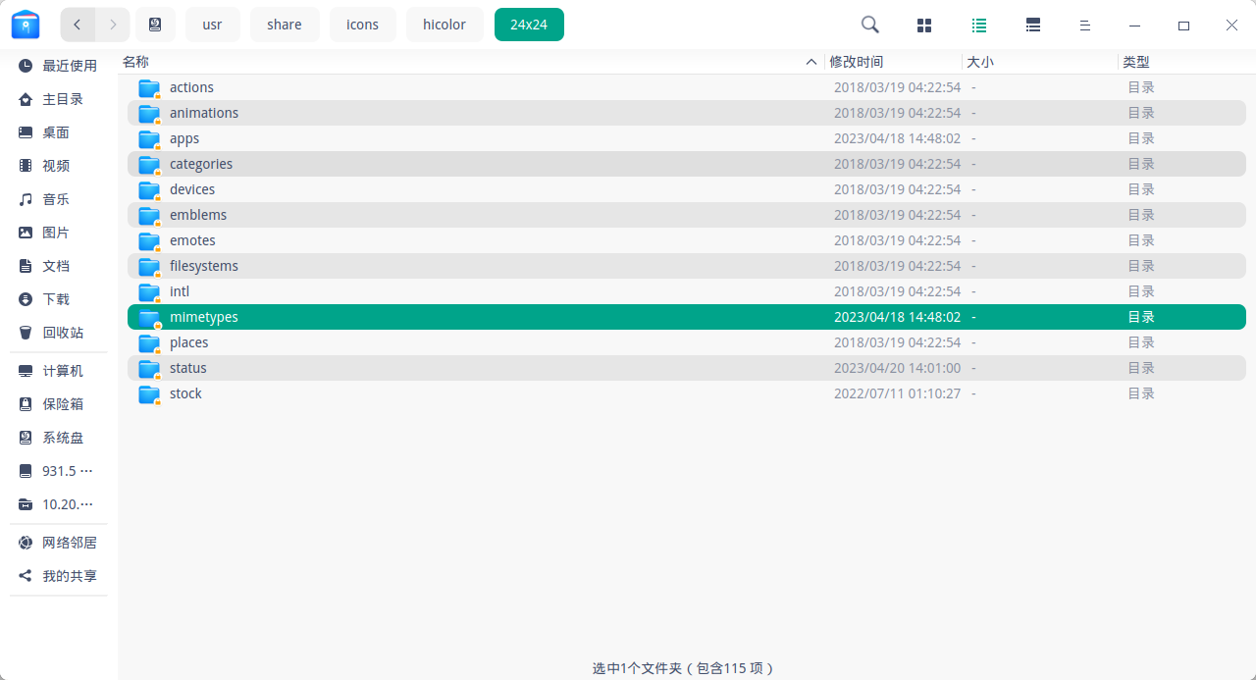This screenshot has height=680, width=1256.
Task: Click the disk root breadcrumb icon
Action: 155,25
